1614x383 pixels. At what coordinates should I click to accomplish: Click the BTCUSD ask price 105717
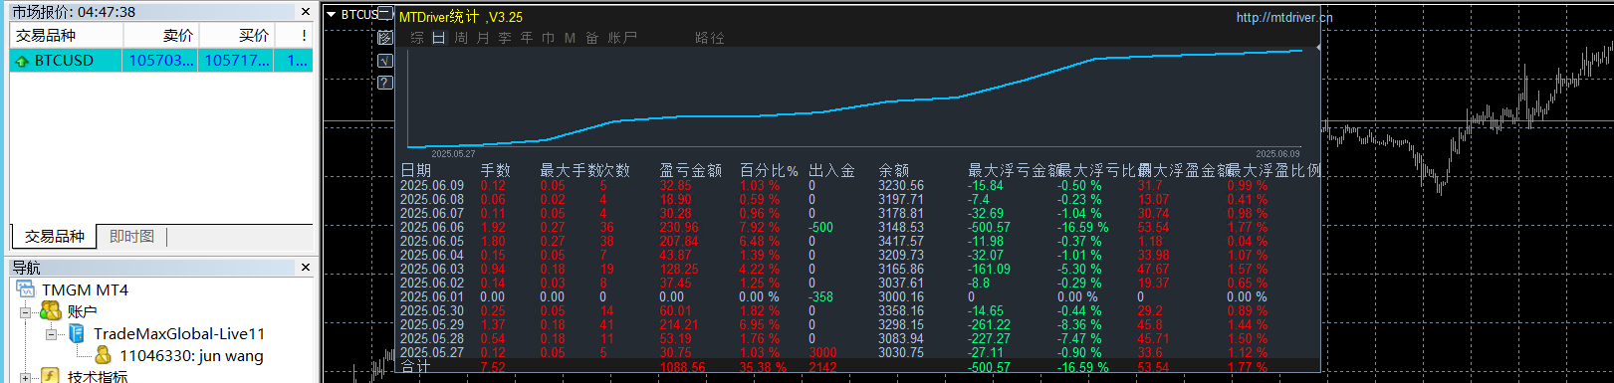[237, 61]
